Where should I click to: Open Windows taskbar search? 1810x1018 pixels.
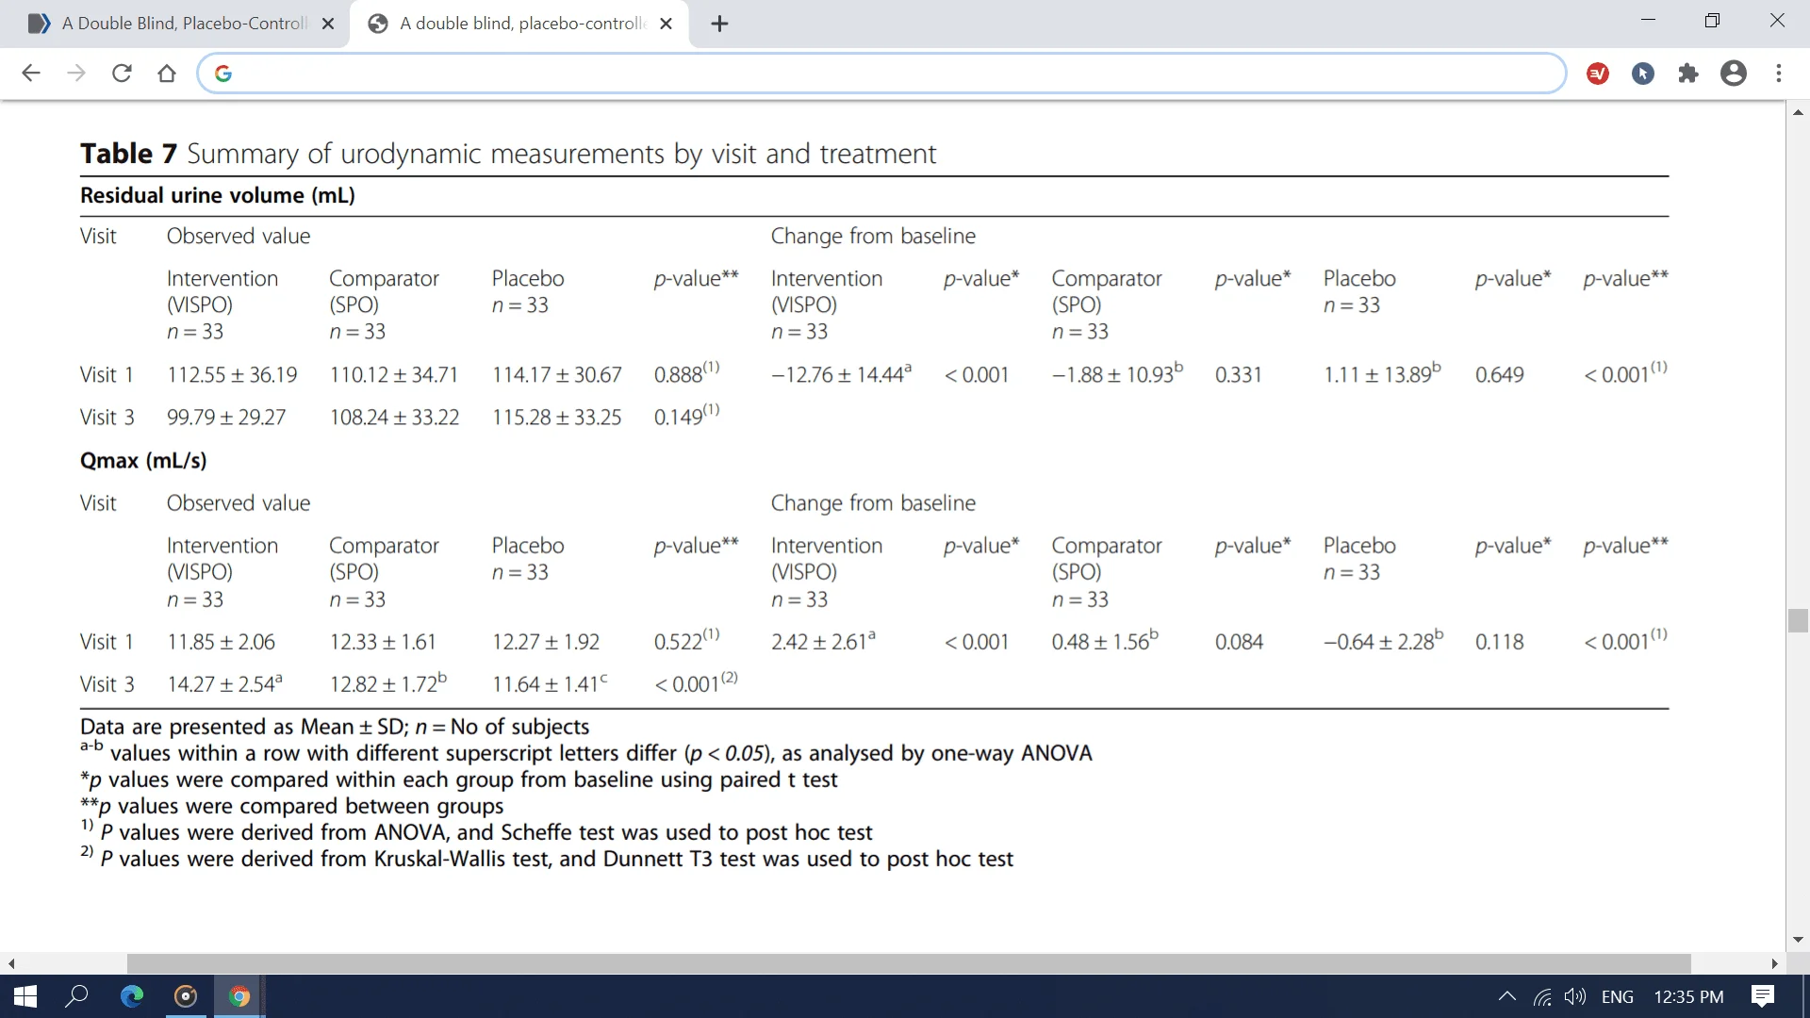click(76, 996)
